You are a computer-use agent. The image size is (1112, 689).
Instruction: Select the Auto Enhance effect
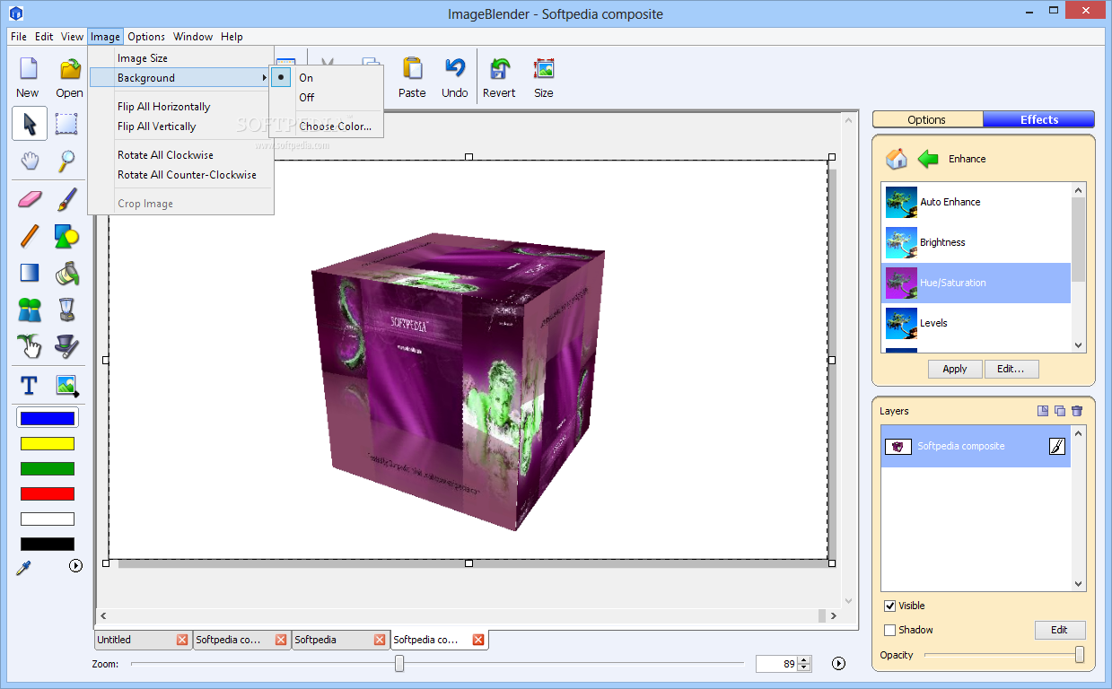[976, 202]
